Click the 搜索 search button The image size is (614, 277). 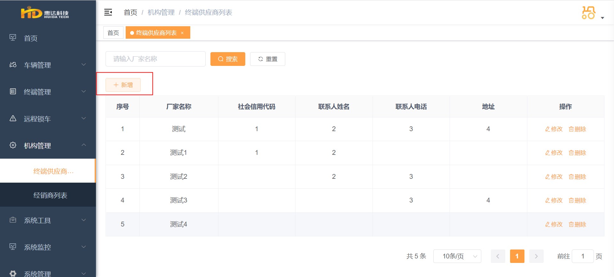(228, 59)
